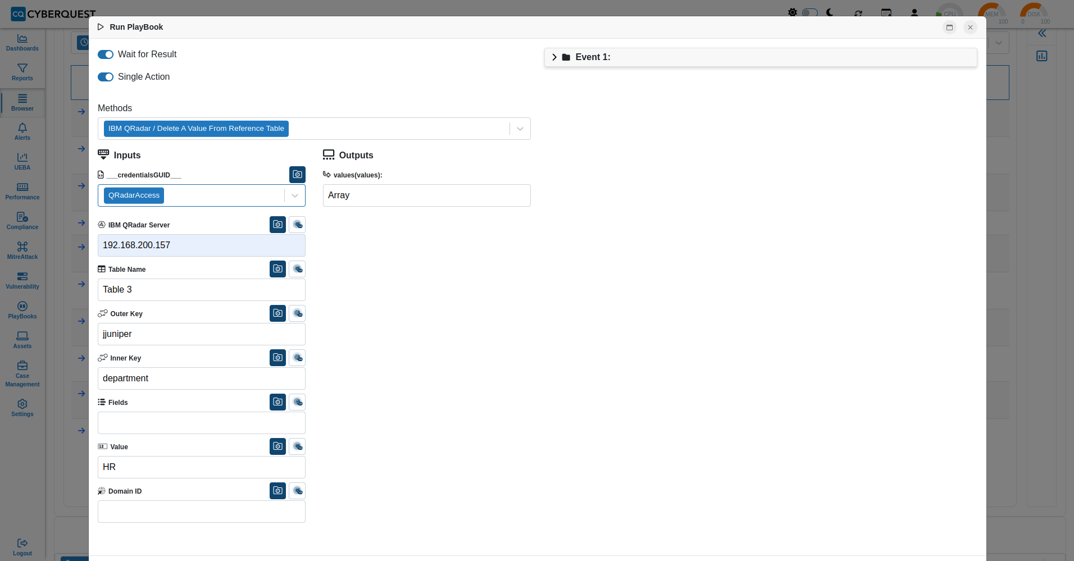1074x561 pixels.
Task: Click the cloud lookup icon for Value
Action: click(x=297, y=446)
